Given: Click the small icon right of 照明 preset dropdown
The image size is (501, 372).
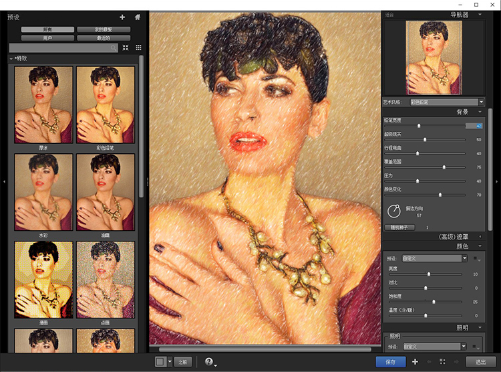Looking at the screenshot, I should (x=476, y=347).
